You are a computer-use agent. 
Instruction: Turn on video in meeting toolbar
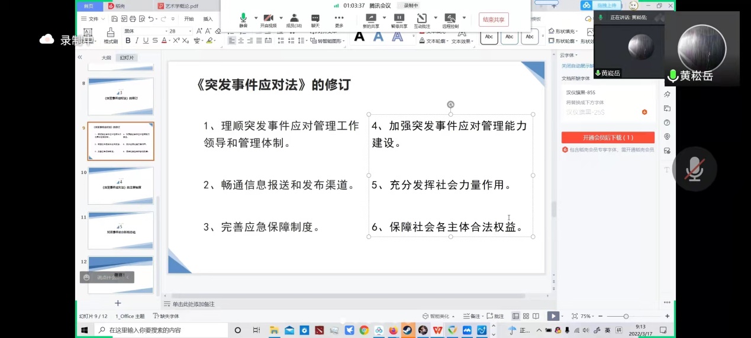point(269,19)
